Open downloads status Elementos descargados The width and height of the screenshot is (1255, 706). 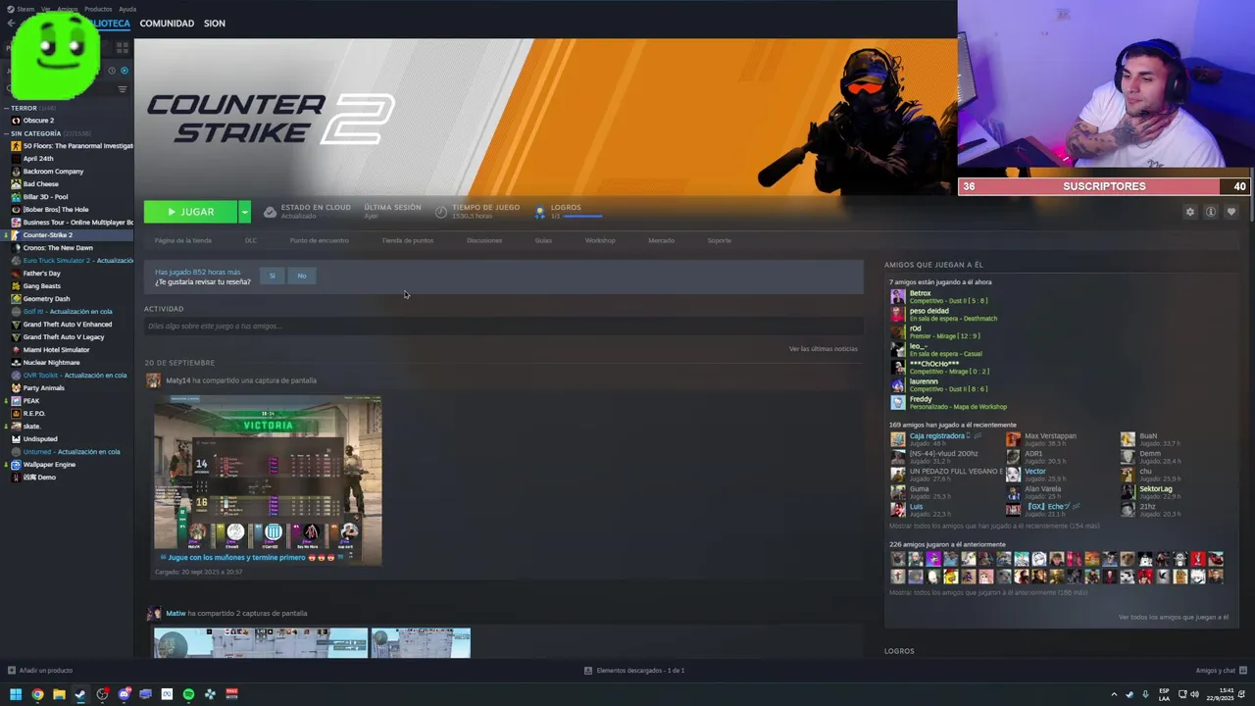634,671
